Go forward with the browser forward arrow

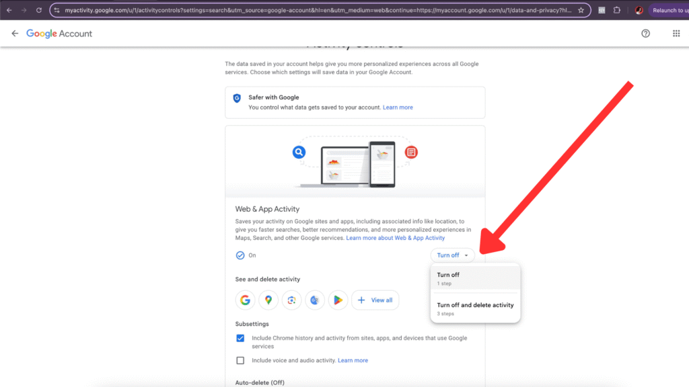pyautogui.click(x=24, y=10)
